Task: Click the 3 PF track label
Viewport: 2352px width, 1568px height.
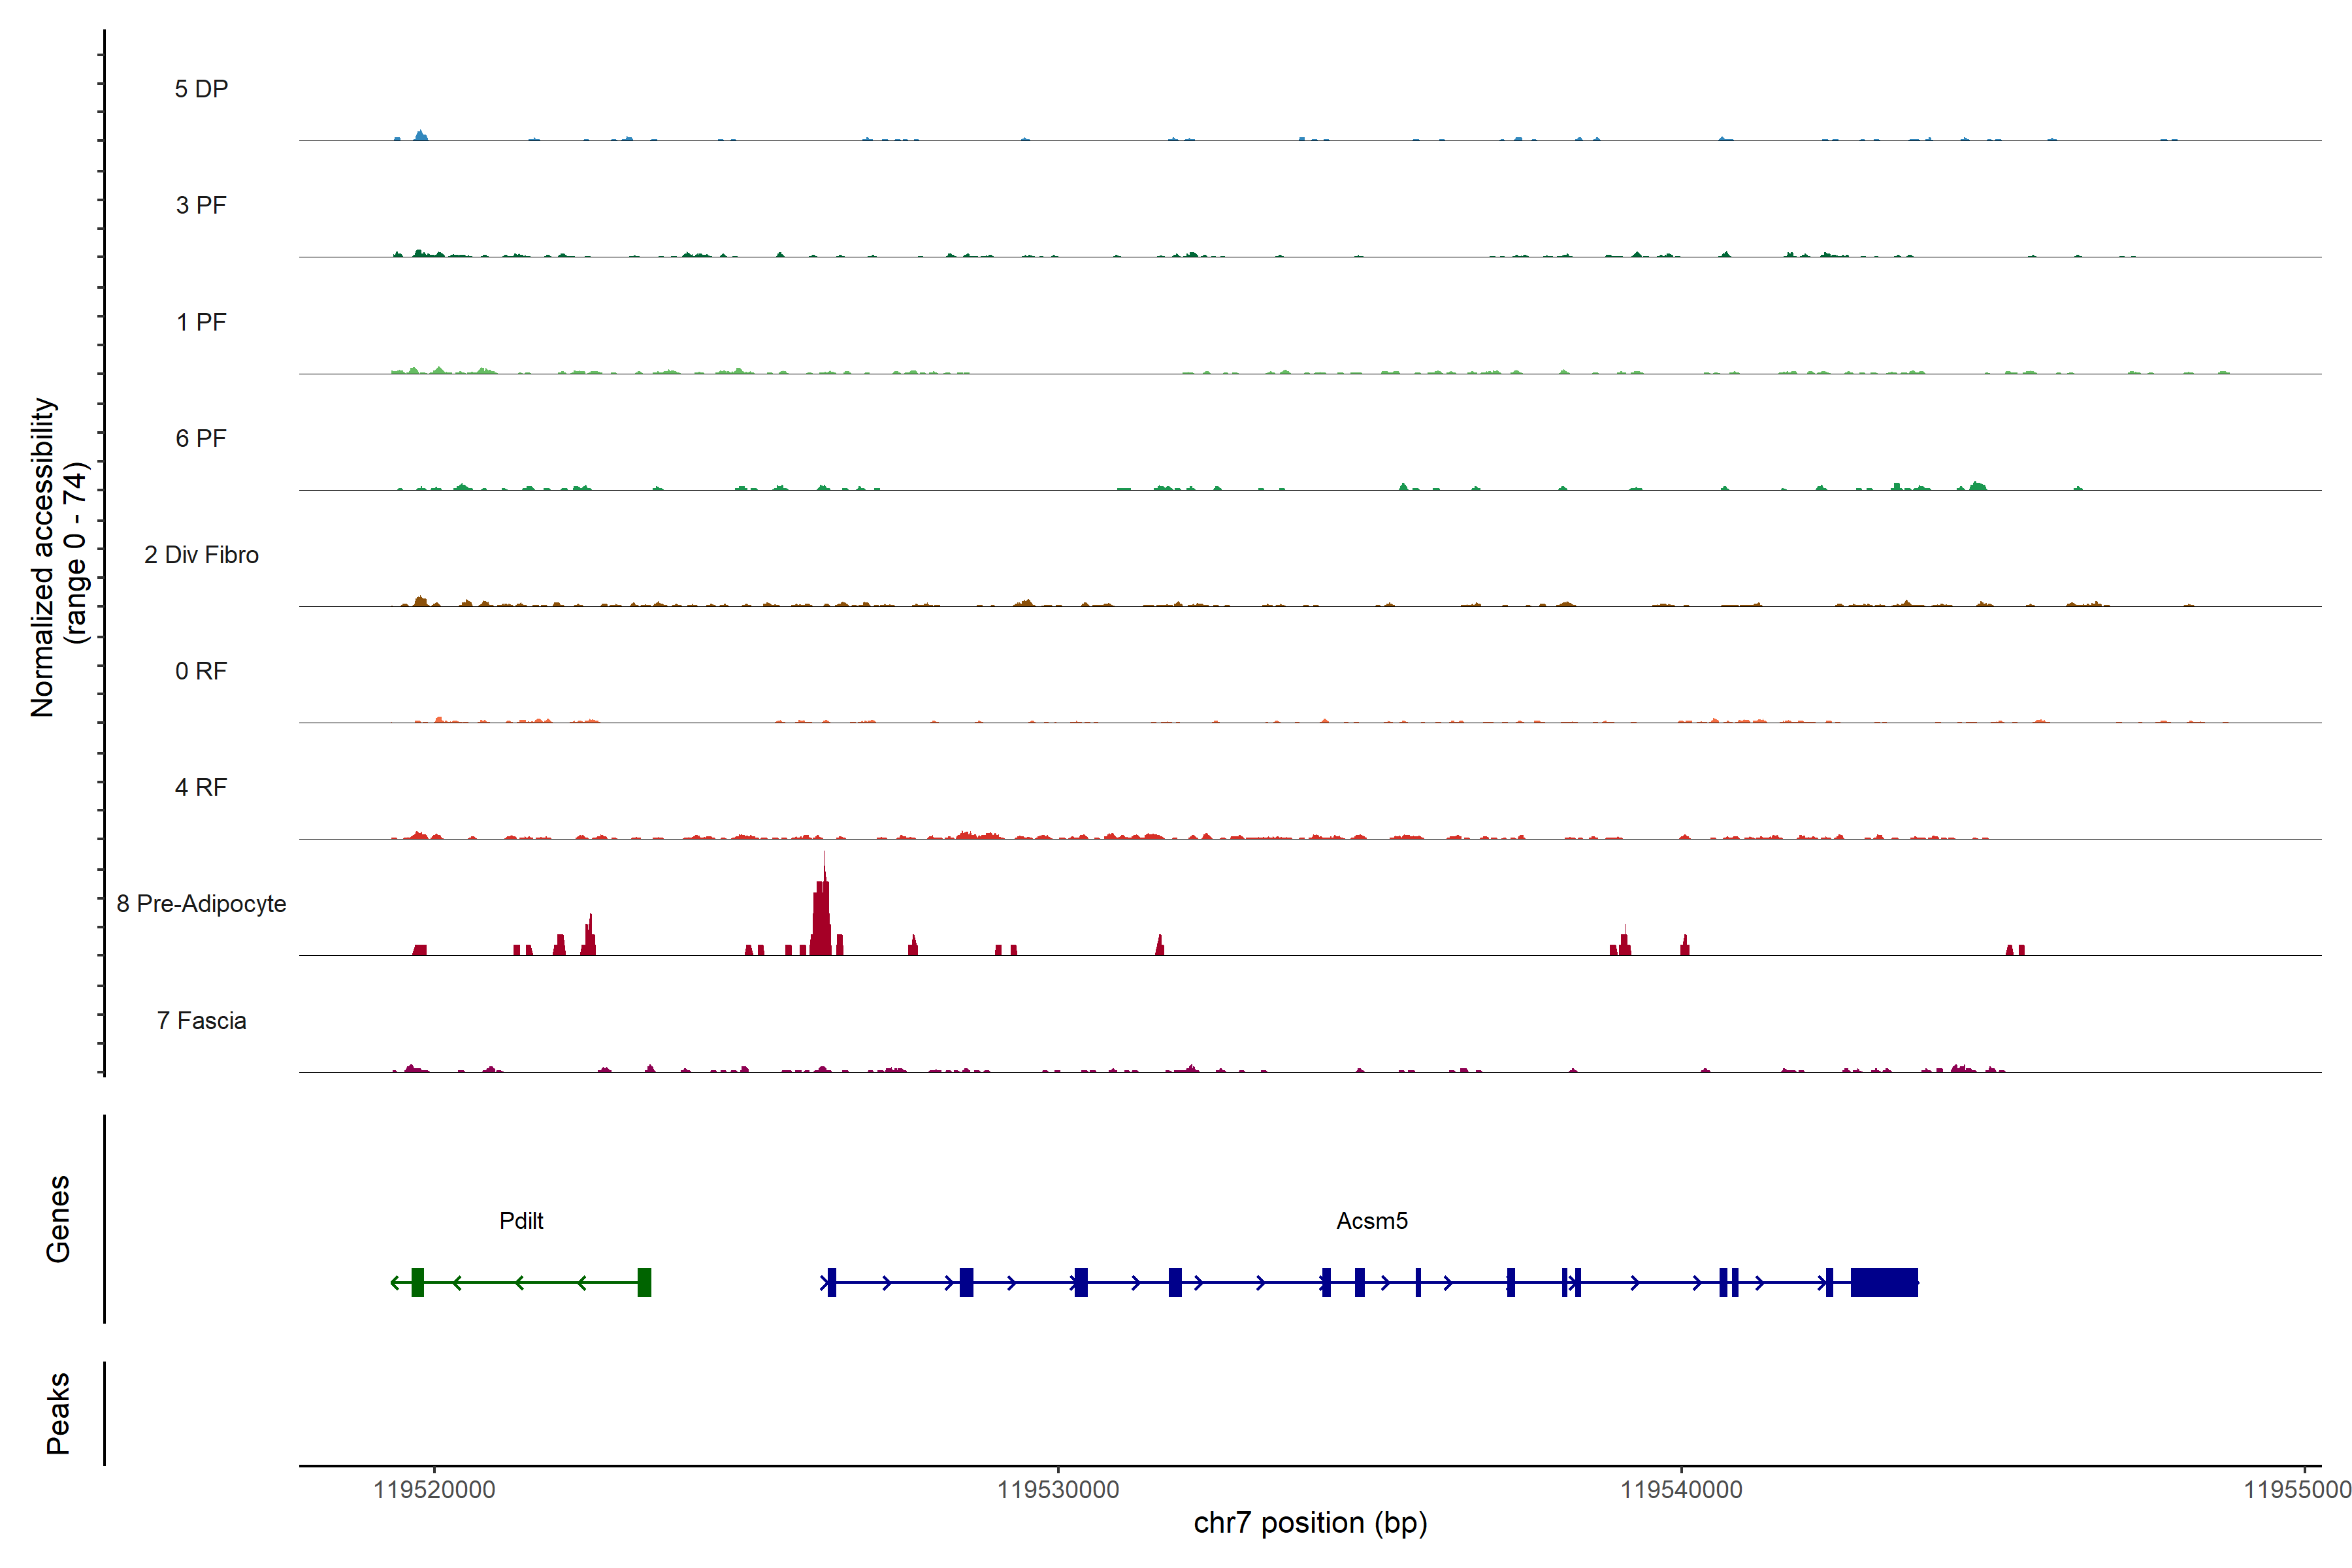Action: click(x=201, y=205)
